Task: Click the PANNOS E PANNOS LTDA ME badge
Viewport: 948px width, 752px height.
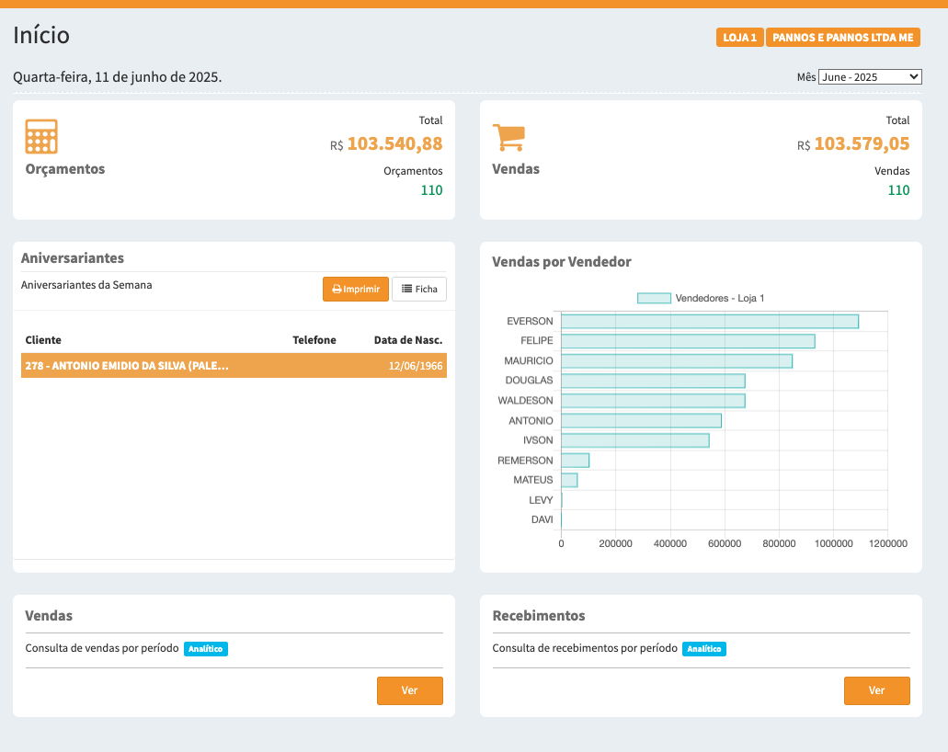Action: [843, 38]
